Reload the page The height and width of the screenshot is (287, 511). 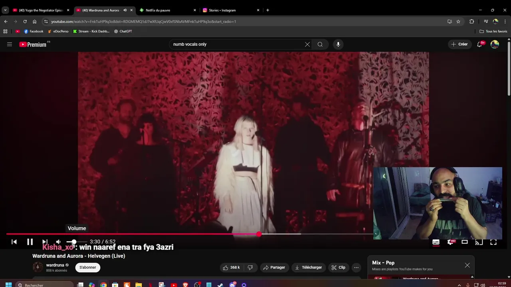click(x=25, y=22)
